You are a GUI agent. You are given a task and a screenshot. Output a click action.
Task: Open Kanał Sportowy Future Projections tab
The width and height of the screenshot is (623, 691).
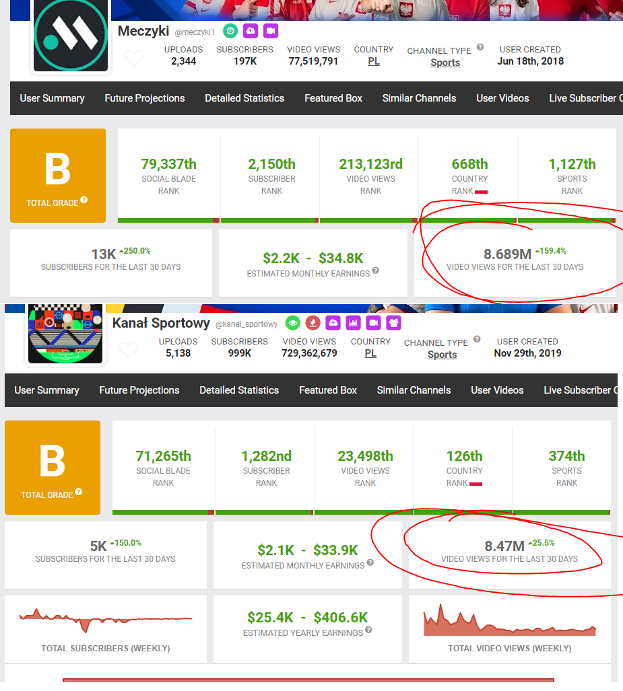pos(139,390)
